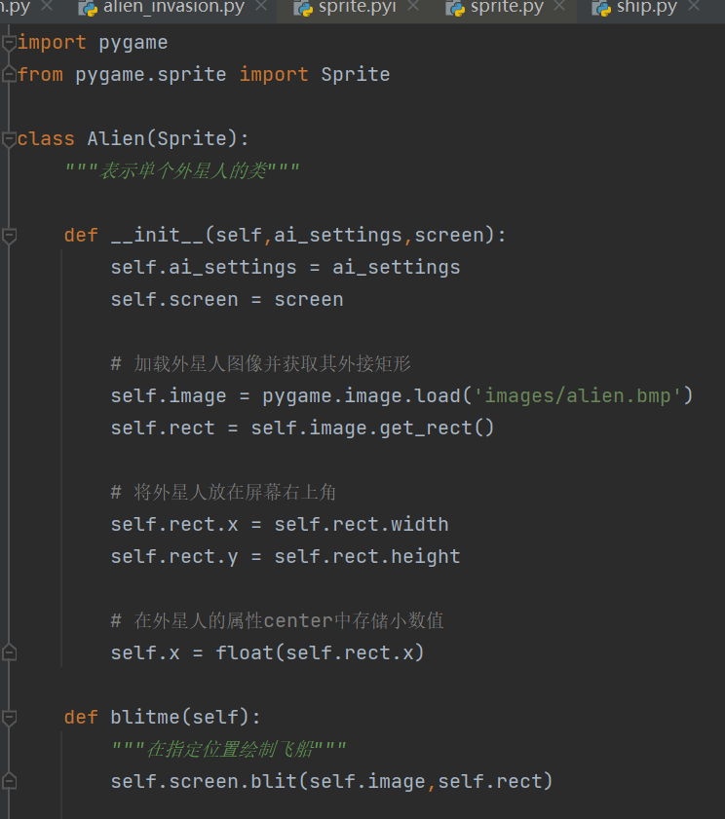Click the alien_invasion.py Python file icon
The image size is (725, 819).
[x=89, y=8]
